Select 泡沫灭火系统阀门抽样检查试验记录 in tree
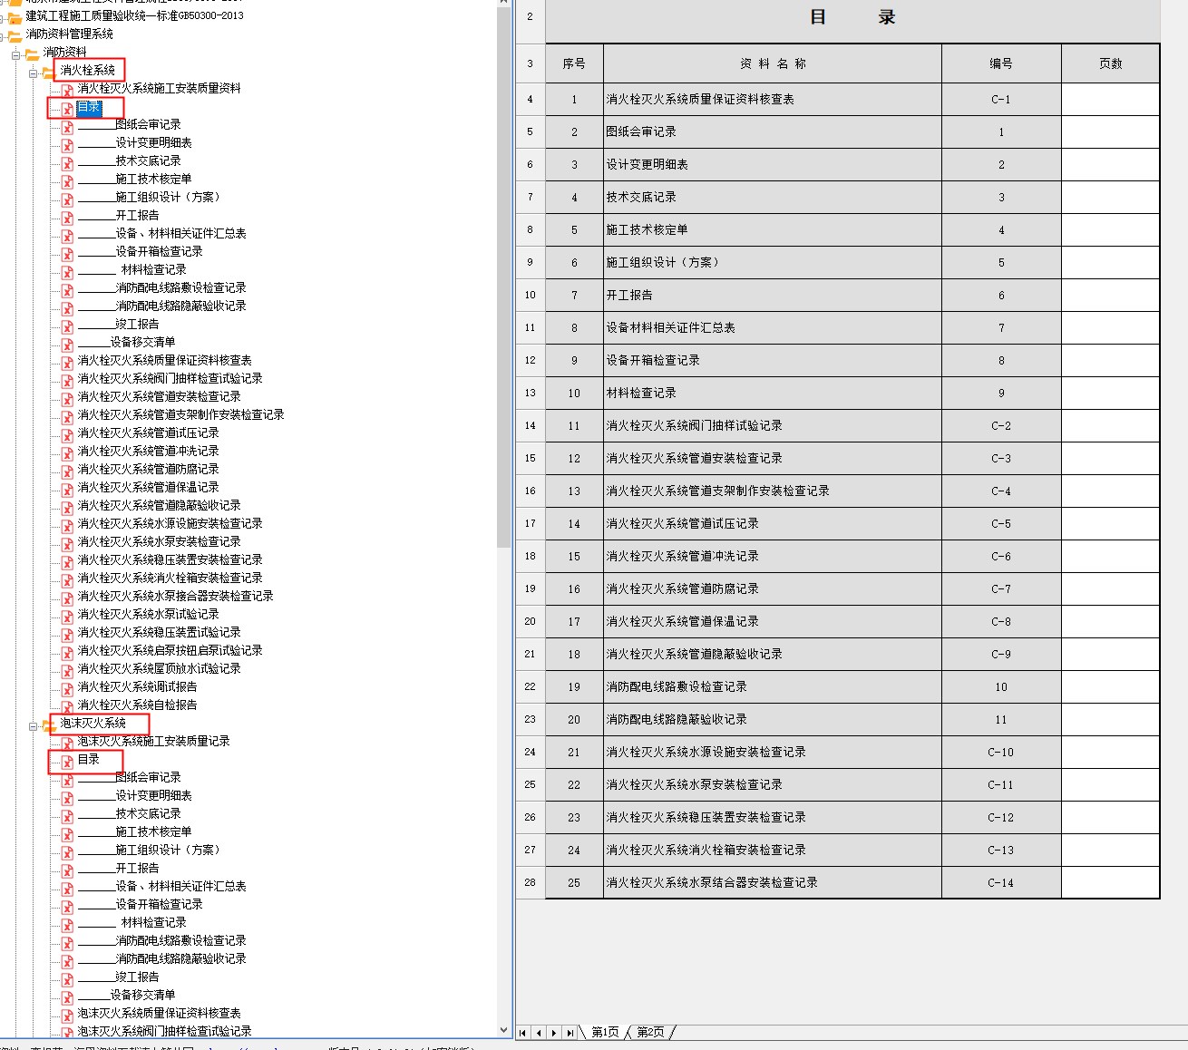Screen dimensions: 1188x1050 [164, 1032]
